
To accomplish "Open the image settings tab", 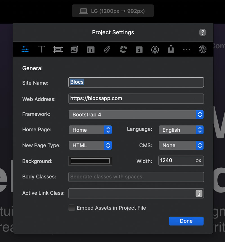I will coord(75,50).
